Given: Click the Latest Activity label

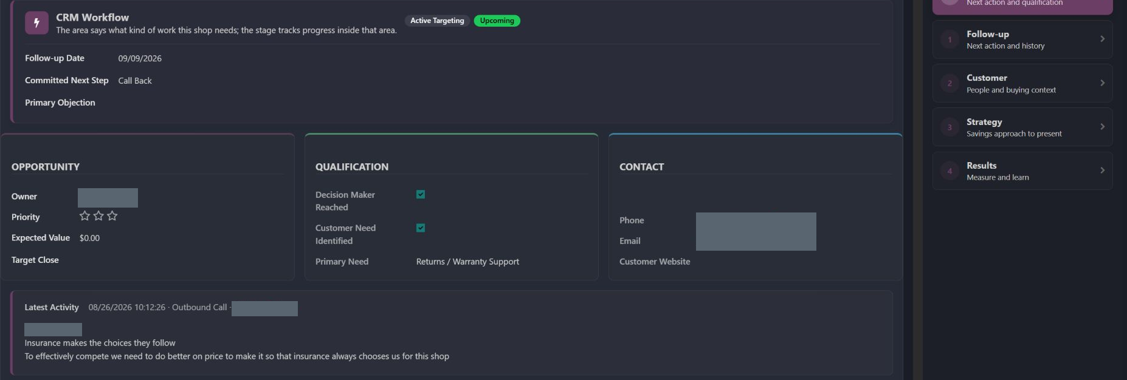Looking at the screenshot, I should (x=52, y=307).
